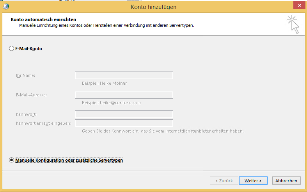Click the Konto hinzufügen window title

[154, 6]
